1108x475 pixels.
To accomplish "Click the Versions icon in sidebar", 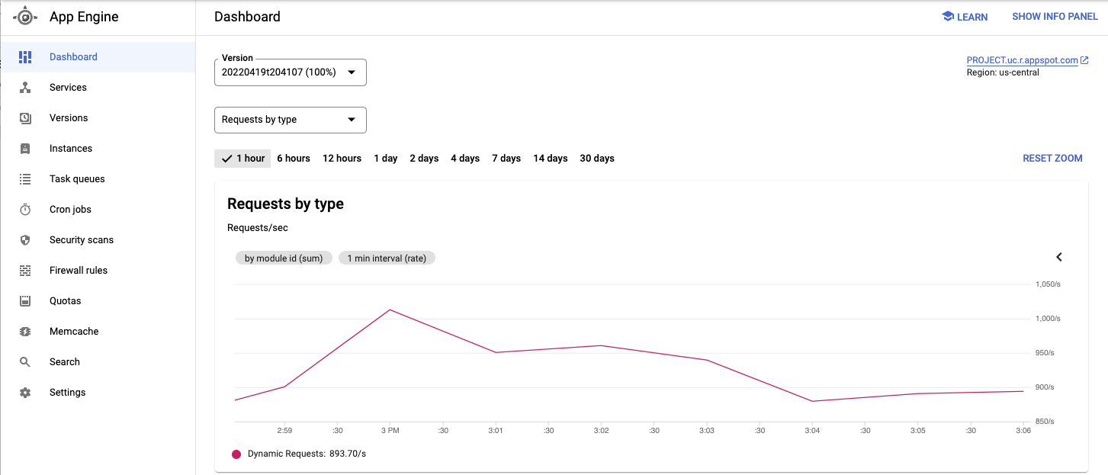I will tap(25, 118).
